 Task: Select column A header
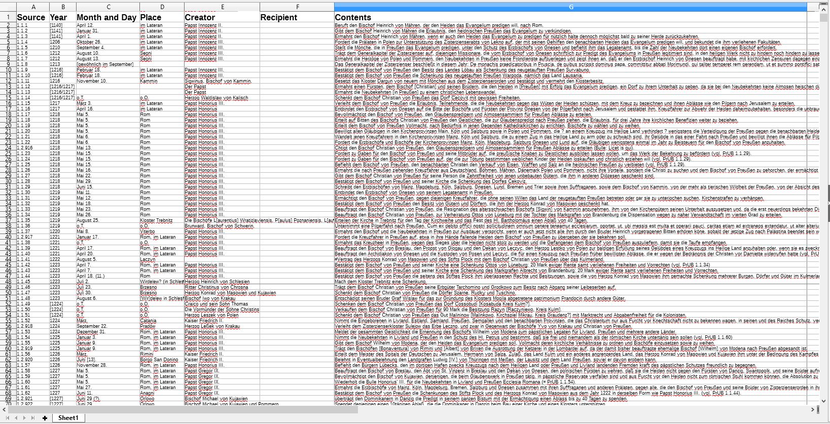tap(33, 7)
